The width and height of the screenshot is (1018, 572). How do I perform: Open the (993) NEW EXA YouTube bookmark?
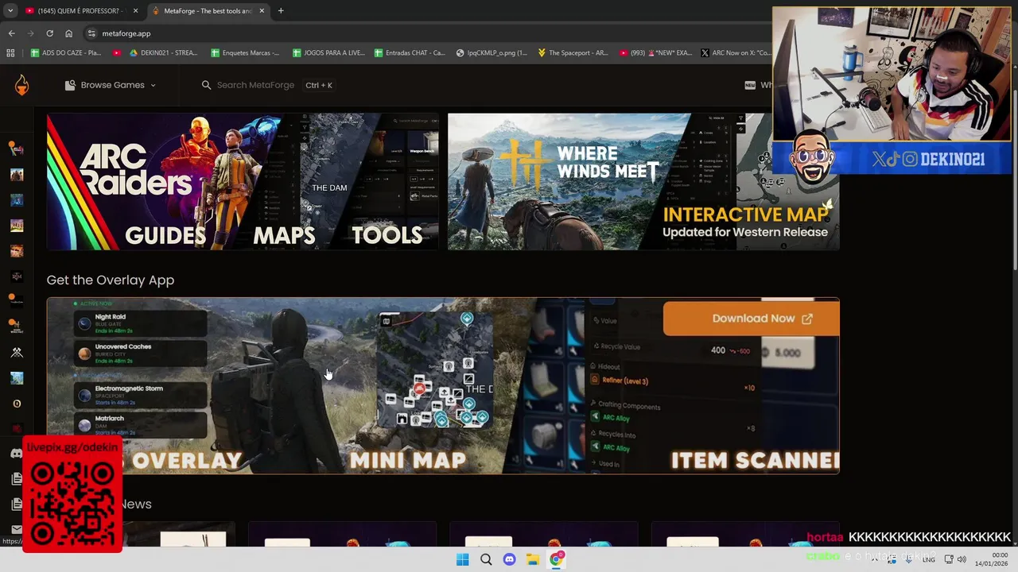tap(655, 53)
